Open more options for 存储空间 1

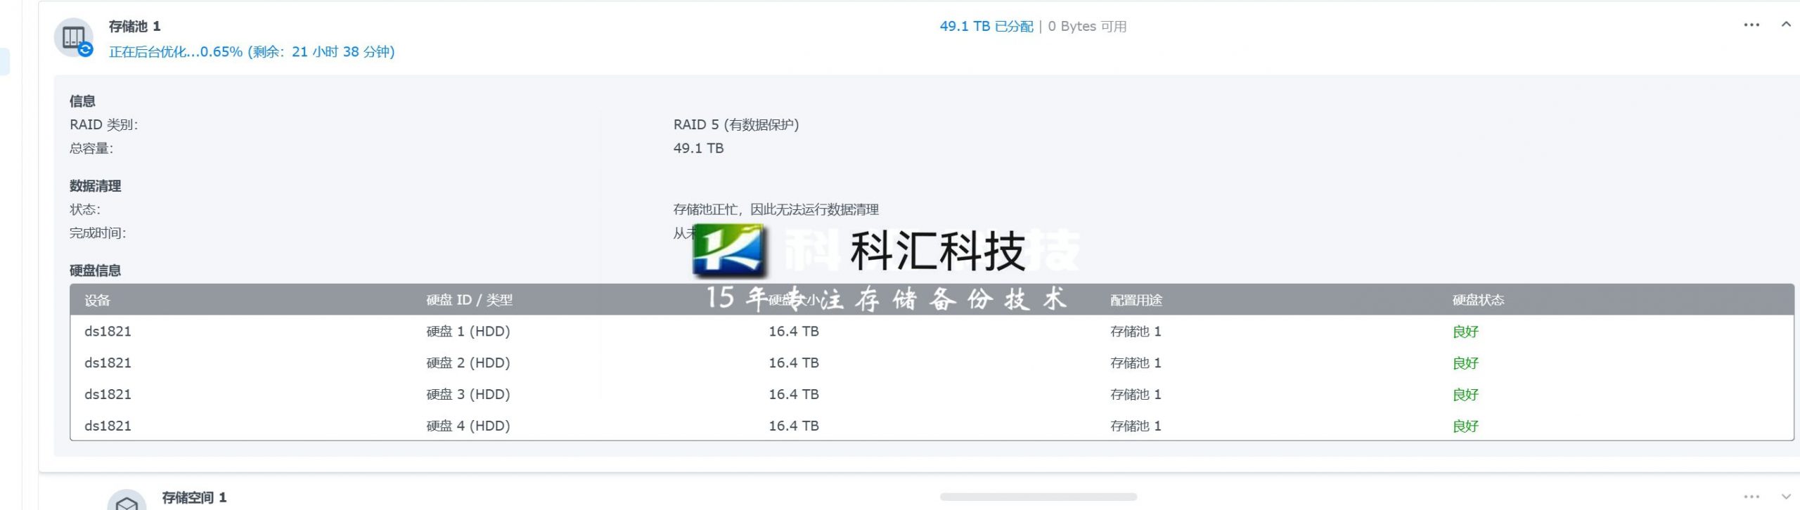(x=1751, y=497)
